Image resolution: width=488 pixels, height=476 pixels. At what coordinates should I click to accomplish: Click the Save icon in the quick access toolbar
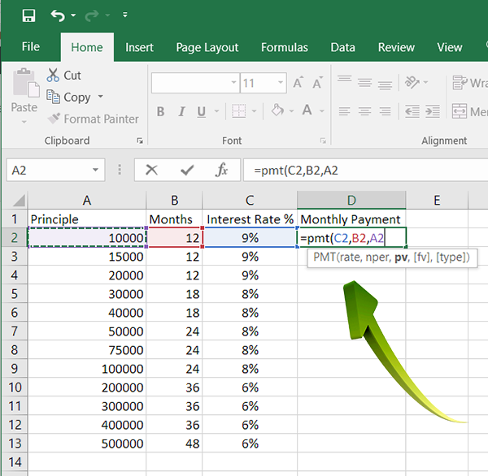(x=28, y=15)
